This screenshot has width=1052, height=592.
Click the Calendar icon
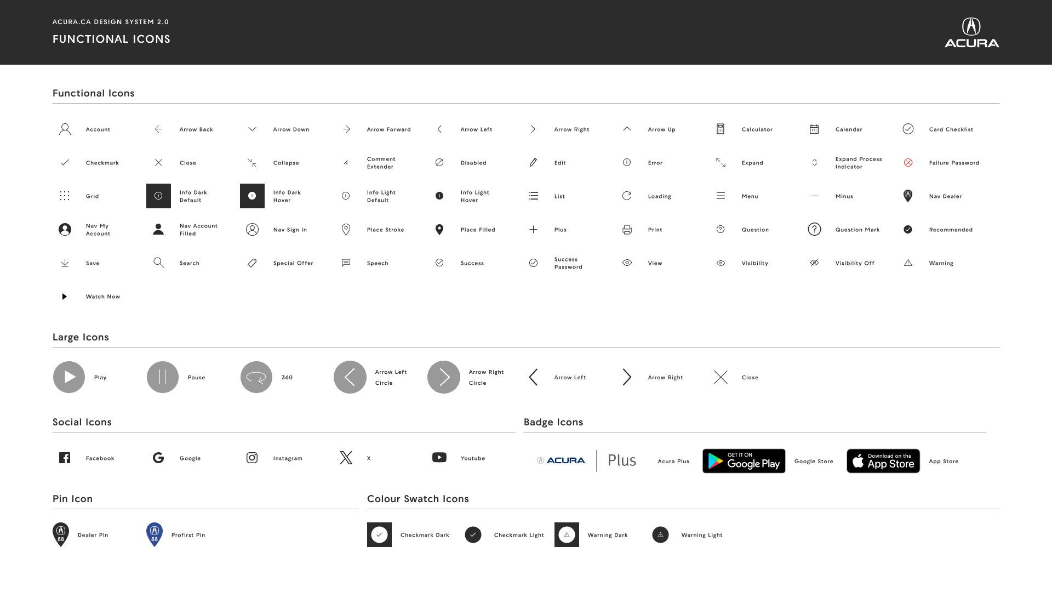click(814, 129)
